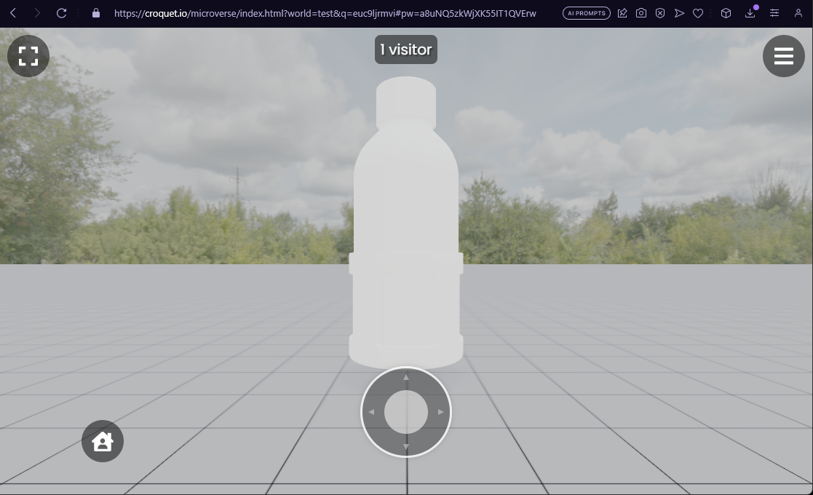Open the shield blocking icon
This screenshot has width=813, height=495.
click(x=660, y=12)
